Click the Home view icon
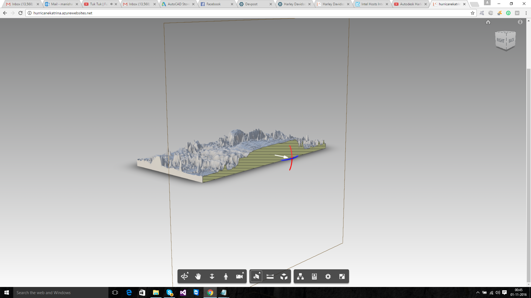This screenshot has height=298, width=531. [x=488, y=22]
